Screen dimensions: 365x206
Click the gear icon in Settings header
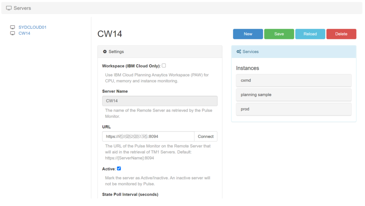tap(105, 52)
